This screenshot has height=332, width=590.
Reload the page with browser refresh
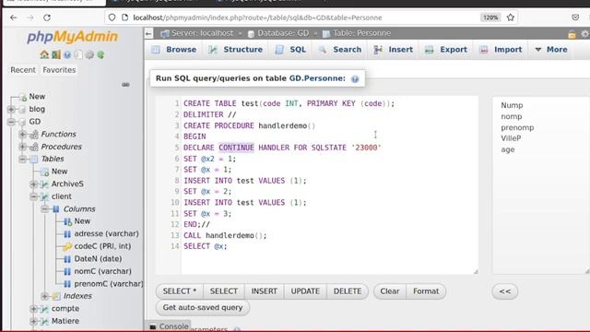coord(47,18)
